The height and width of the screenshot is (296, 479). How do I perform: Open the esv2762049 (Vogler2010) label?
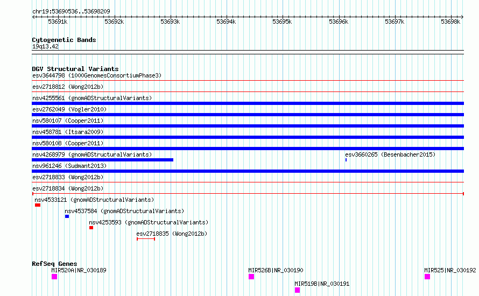69,109
